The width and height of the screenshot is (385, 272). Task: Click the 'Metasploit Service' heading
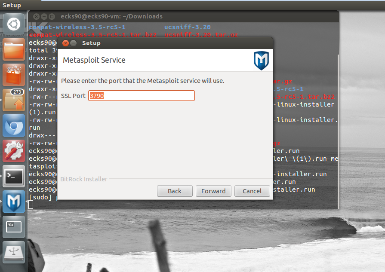(94, 60)
